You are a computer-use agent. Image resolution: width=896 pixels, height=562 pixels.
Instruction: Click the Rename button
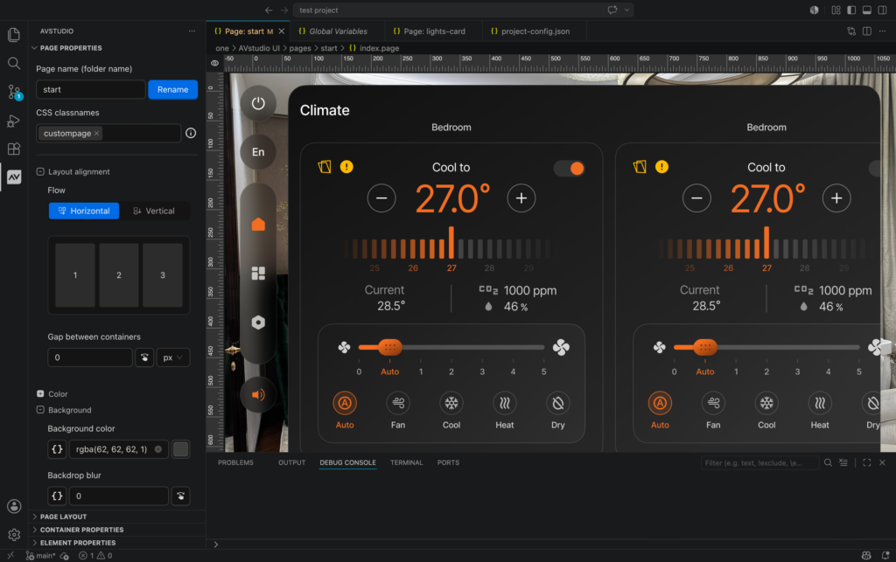point(172,89)
